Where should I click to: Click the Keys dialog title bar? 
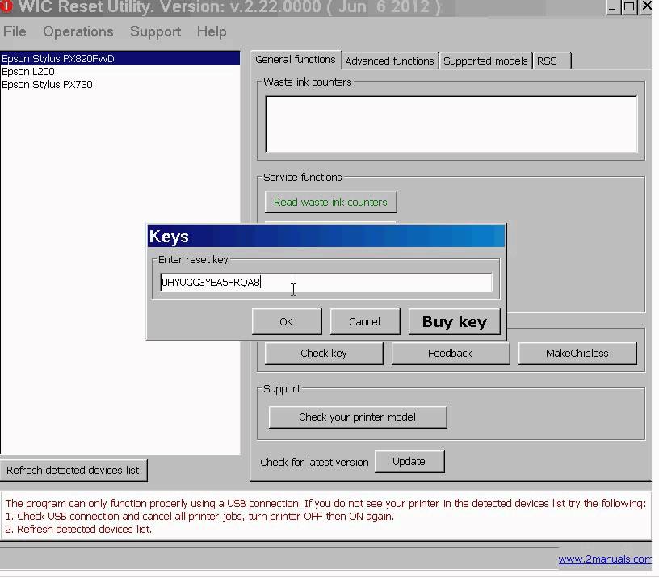pos(325,236)
